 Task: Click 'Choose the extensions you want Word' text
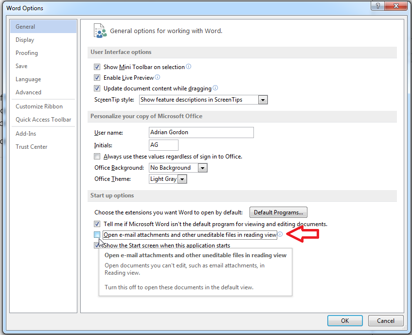pos(168,212)
